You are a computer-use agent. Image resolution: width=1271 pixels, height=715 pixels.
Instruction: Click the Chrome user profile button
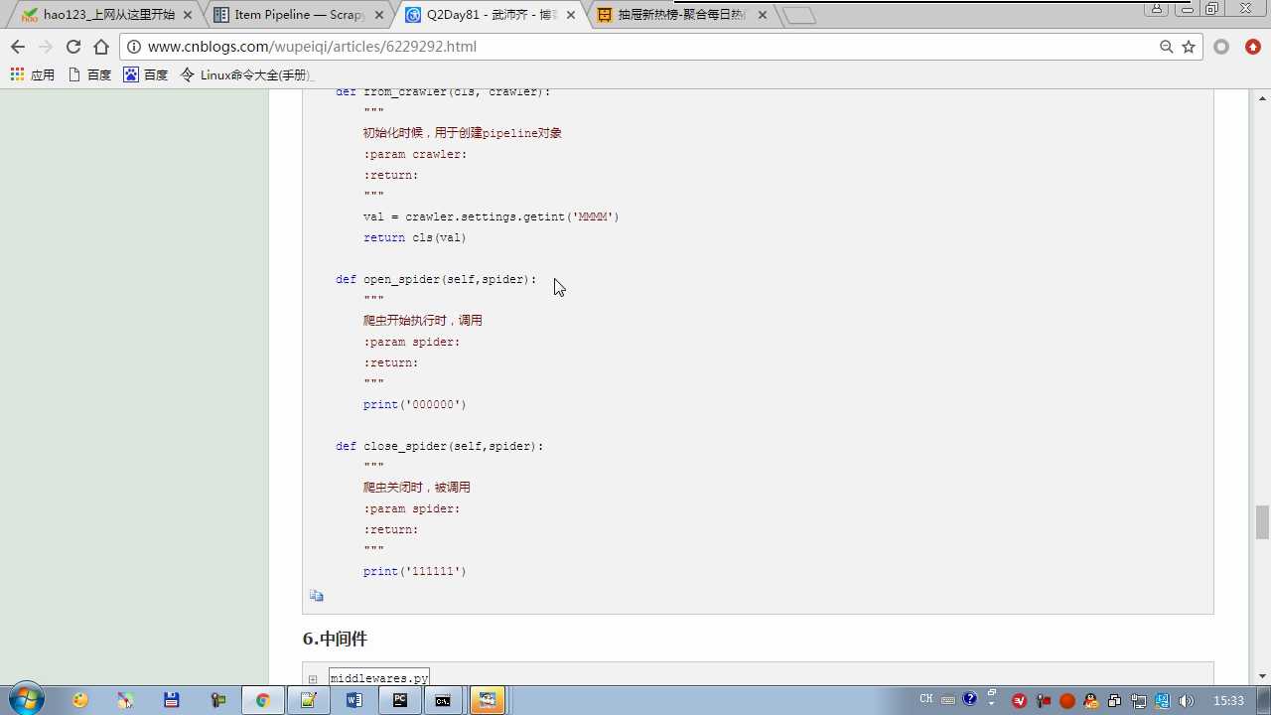[x=1156, y=9]
